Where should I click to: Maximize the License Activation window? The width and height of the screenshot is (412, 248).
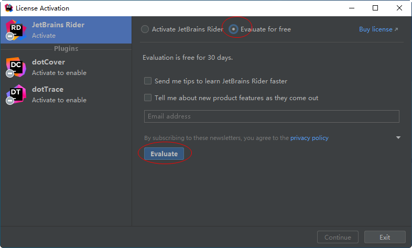375,8
